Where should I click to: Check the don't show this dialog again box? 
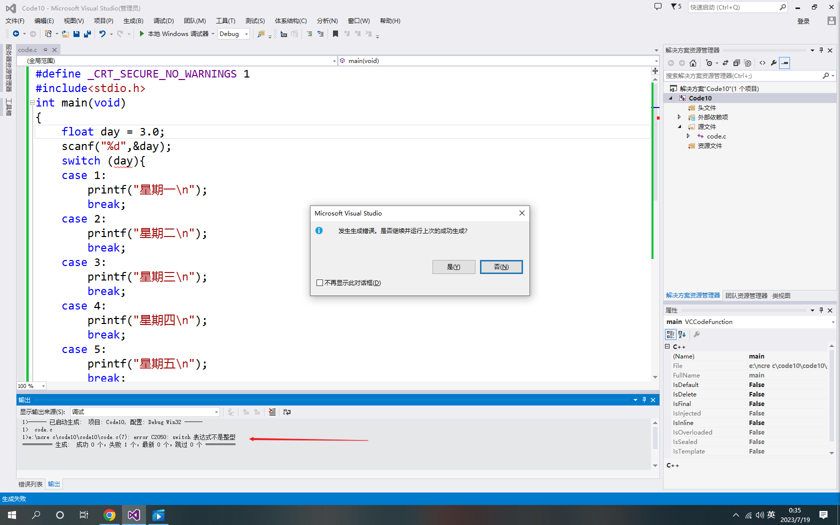click(320, 283)
